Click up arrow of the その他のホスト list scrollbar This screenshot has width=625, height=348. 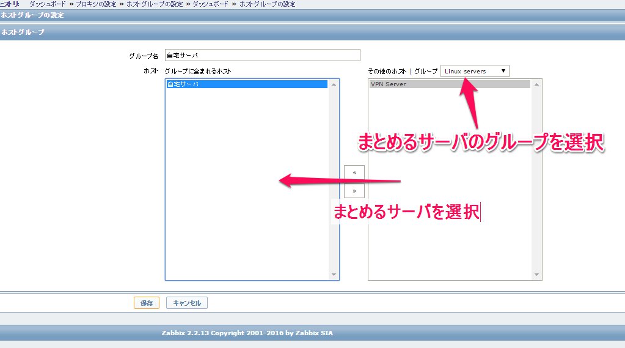[x=536, y=84]
